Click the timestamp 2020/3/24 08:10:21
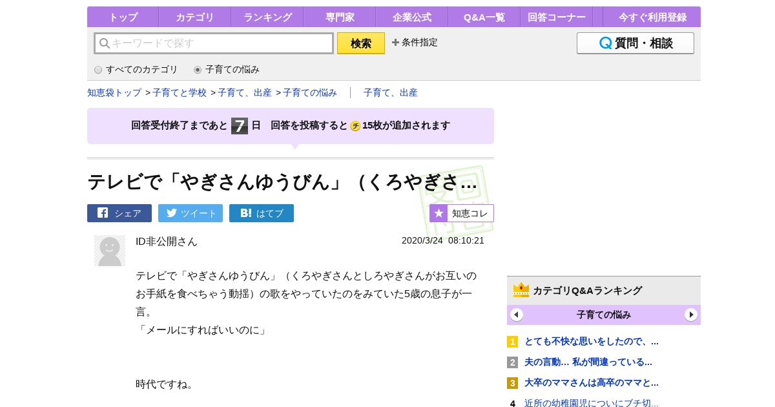Screen dimensions: 775x407 (x=443, y=240)
